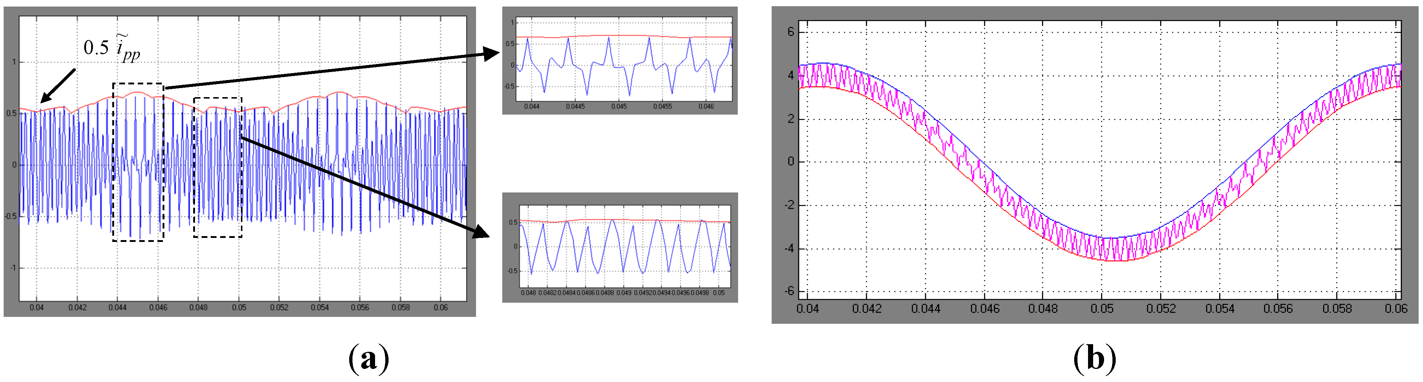Click the 0.5 ĩpp annotation label
The width and height of the screenshot is (1423, 382).
coord(112,47)
